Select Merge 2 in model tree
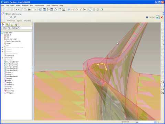165x124 pixels. click(8, 83)
